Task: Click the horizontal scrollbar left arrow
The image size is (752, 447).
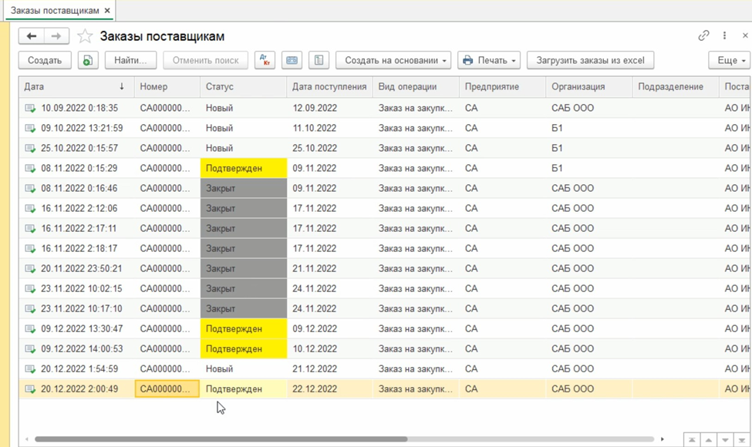Action: click(27, 439)
